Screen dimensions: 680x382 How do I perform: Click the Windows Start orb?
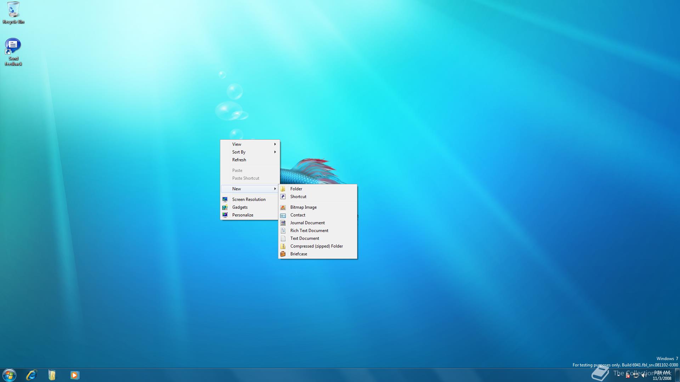pos(9,375)
